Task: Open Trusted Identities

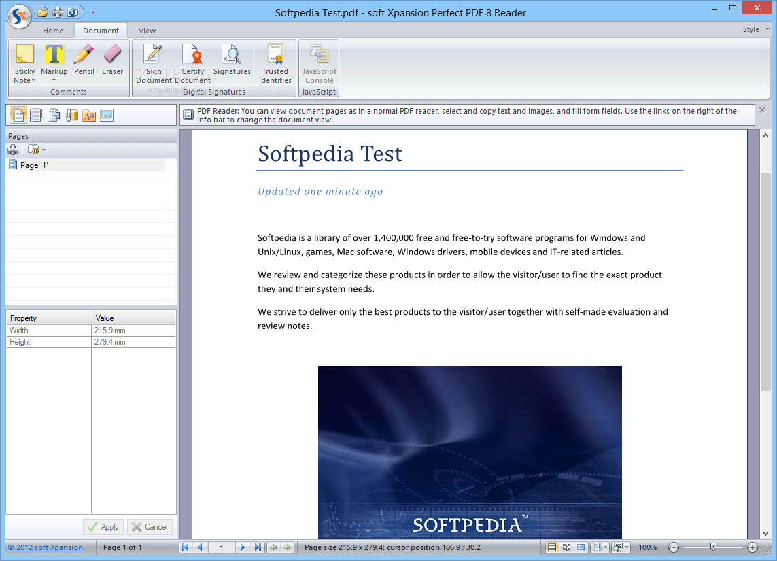Action: point(275,63)
